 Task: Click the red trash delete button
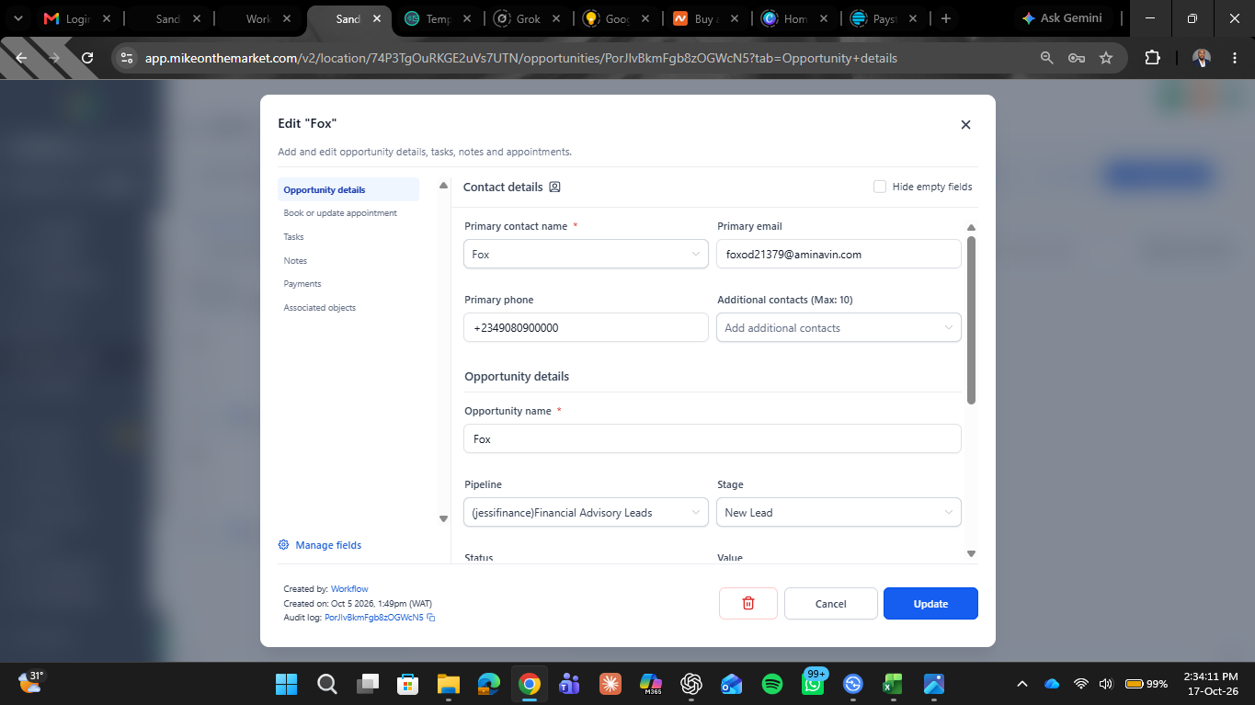748,603
